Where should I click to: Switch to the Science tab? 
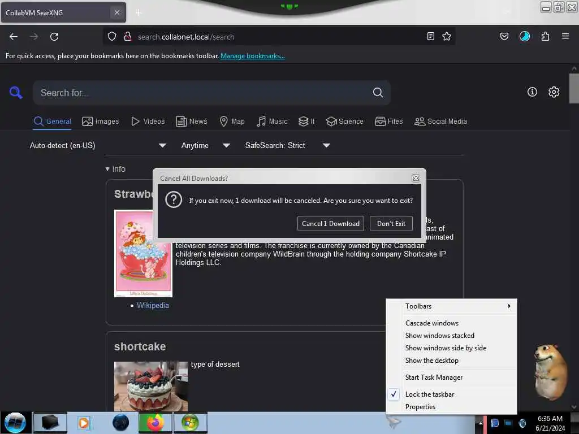pos(345,121)
